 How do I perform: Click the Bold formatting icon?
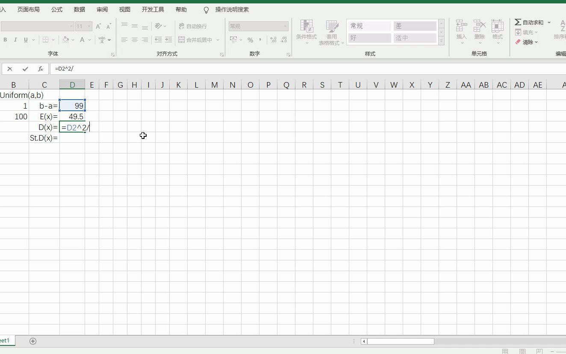pyautogui.click(x=5, y=40)
